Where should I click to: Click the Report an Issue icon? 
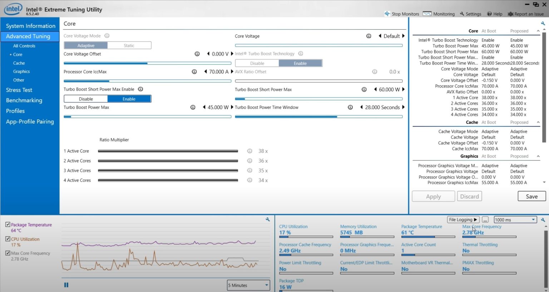[x=510, y=14]
